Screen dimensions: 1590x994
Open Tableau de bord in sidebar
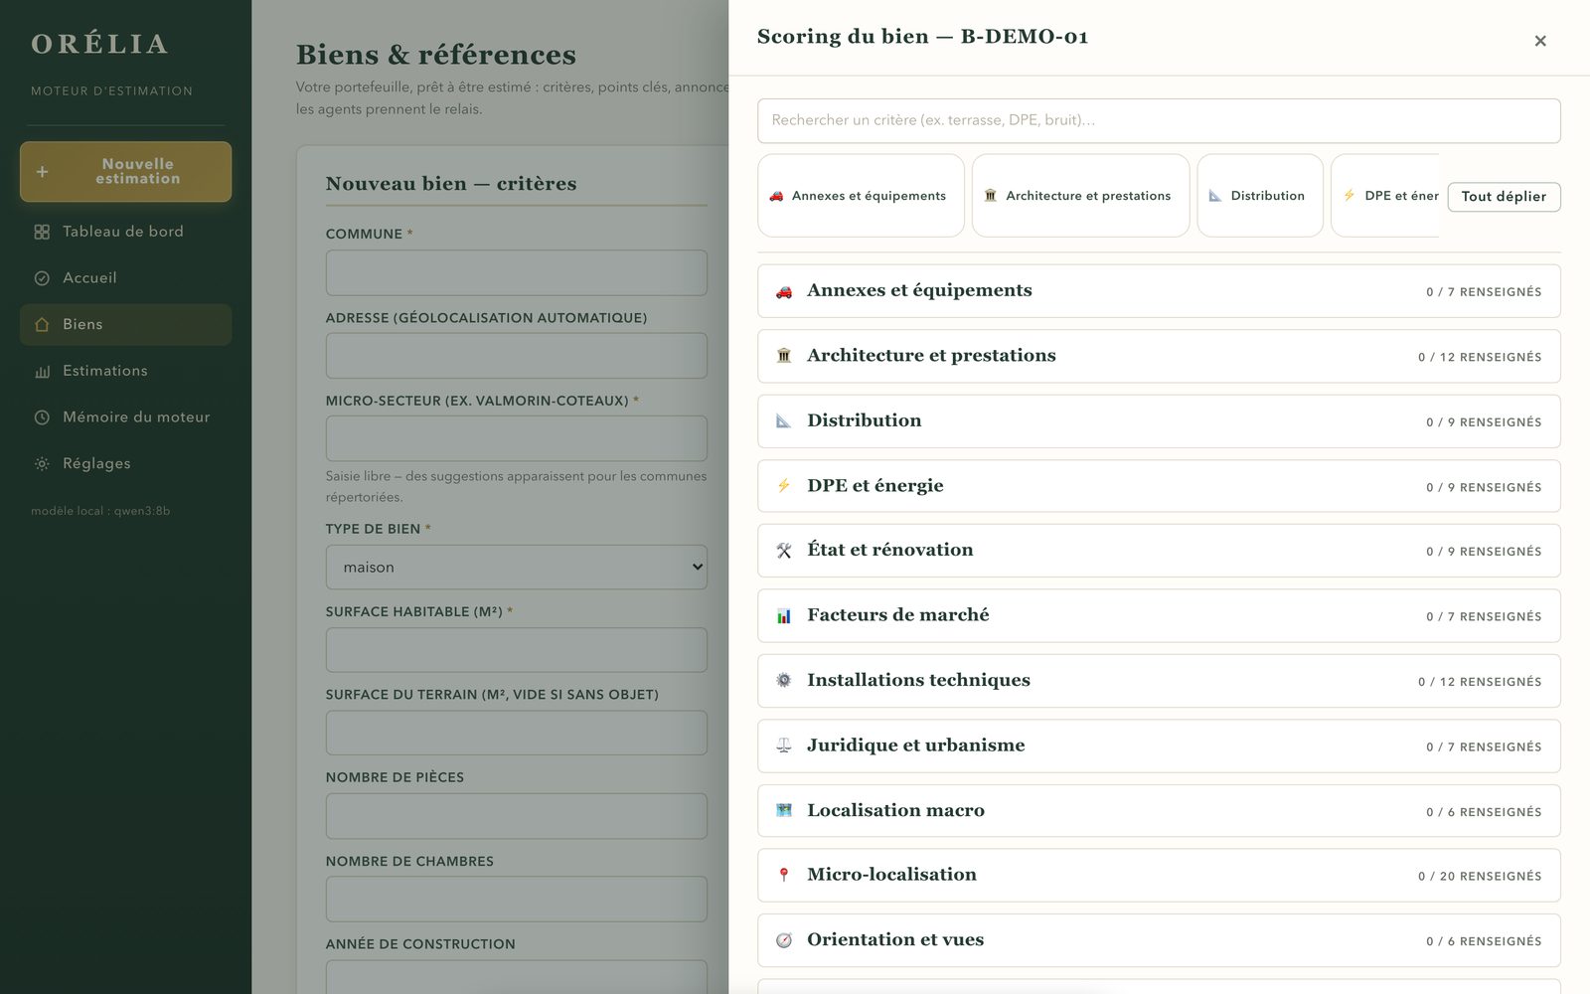pyautogui.click(x=125, y=232)
